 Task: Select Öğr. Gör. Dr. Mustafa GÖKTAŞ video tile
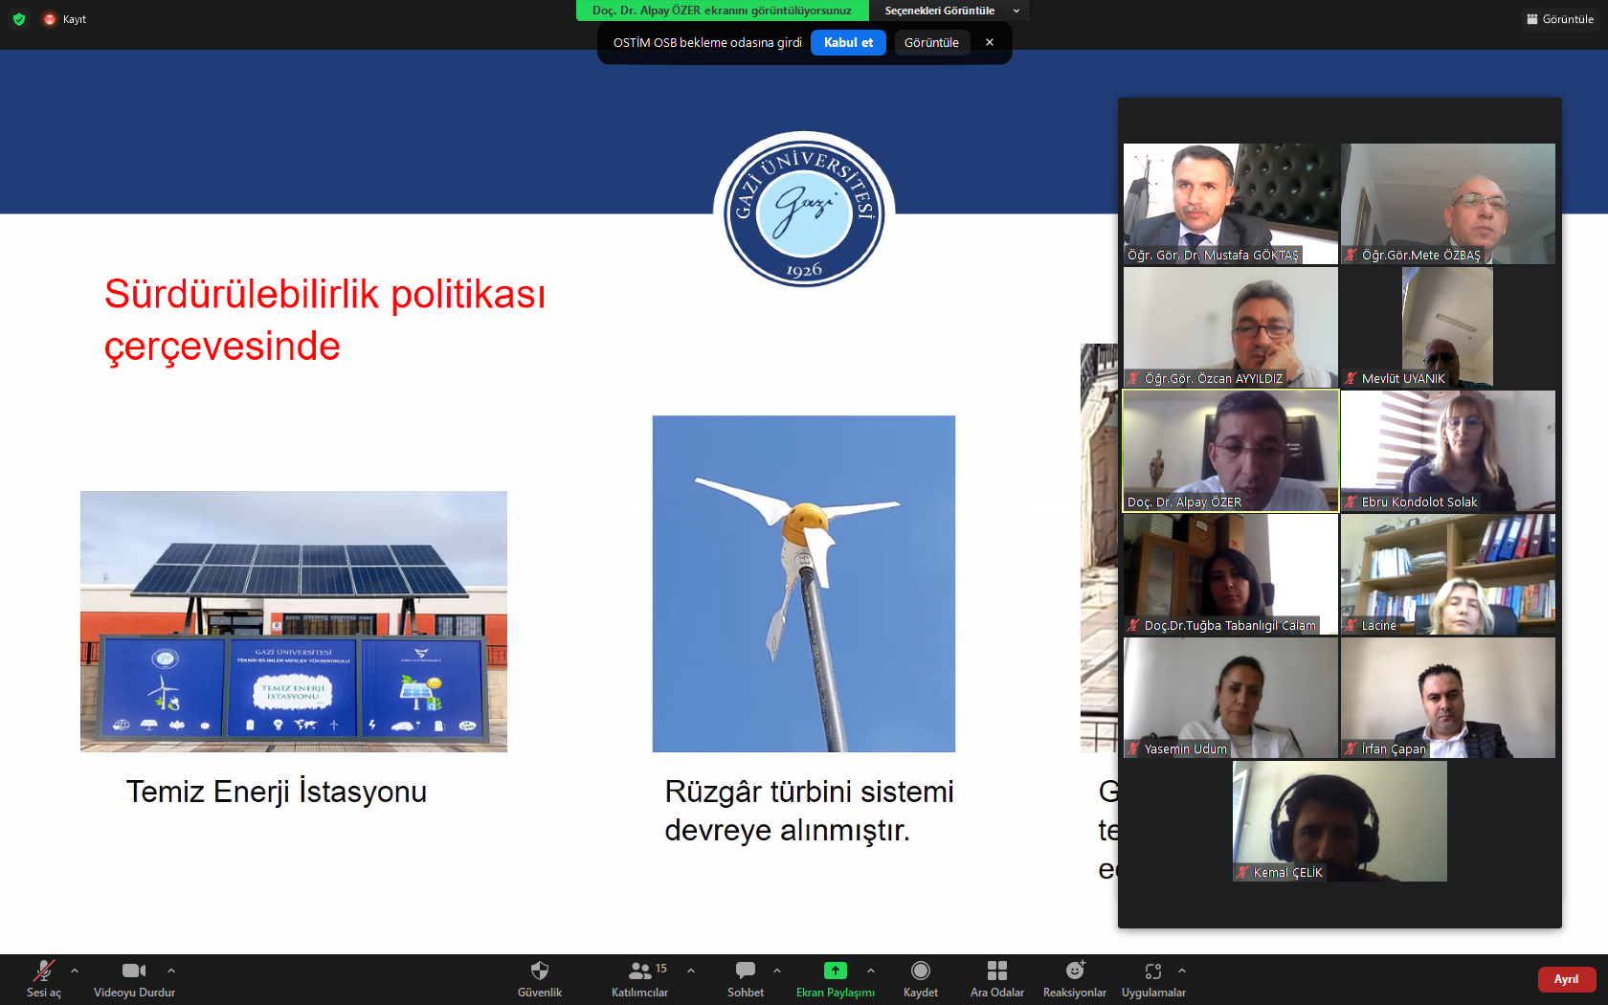click(x=1231, y=204)
